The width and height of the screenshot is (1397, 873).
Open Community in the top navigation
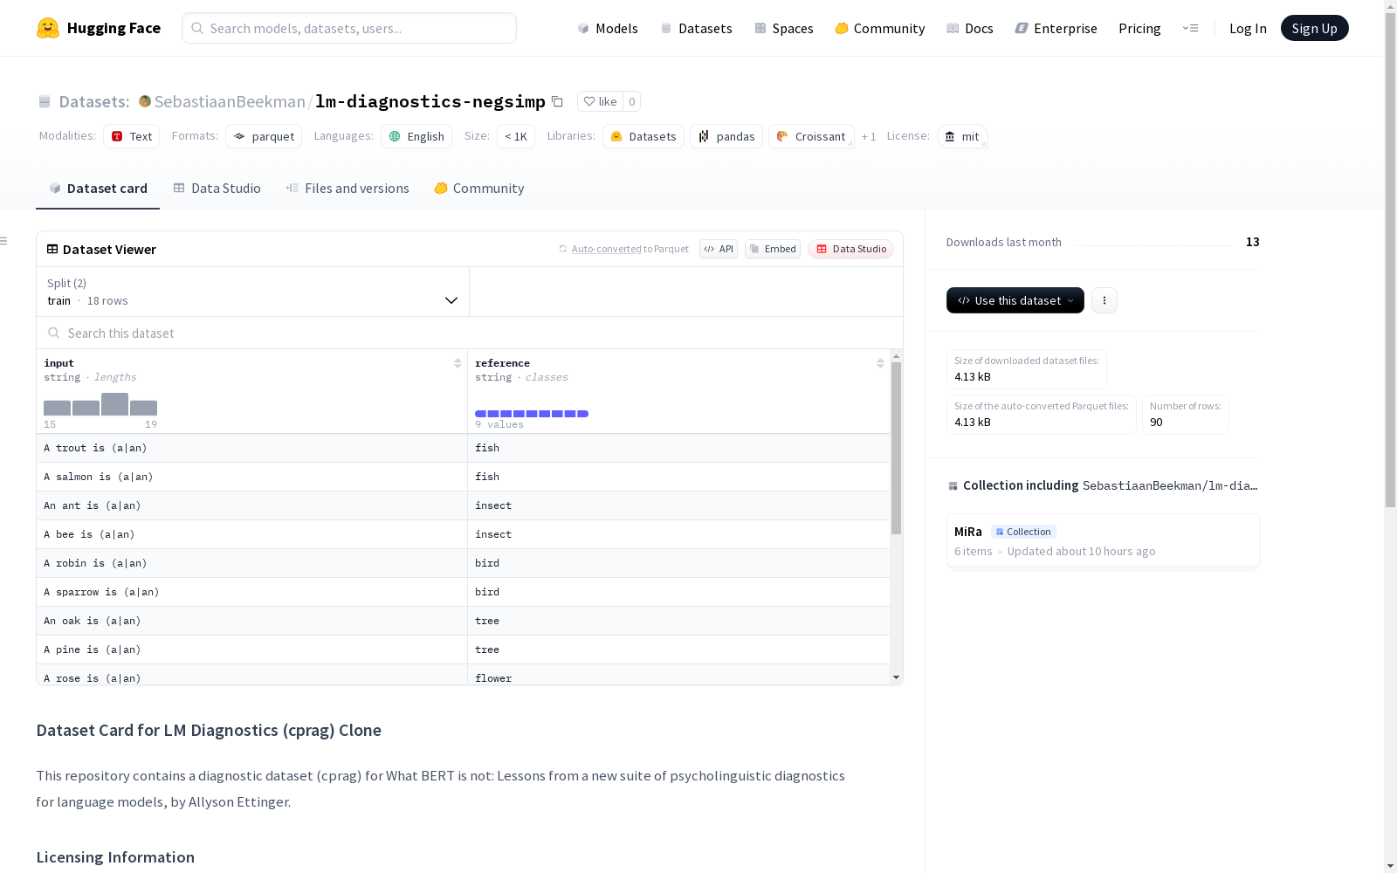point(880,28)
